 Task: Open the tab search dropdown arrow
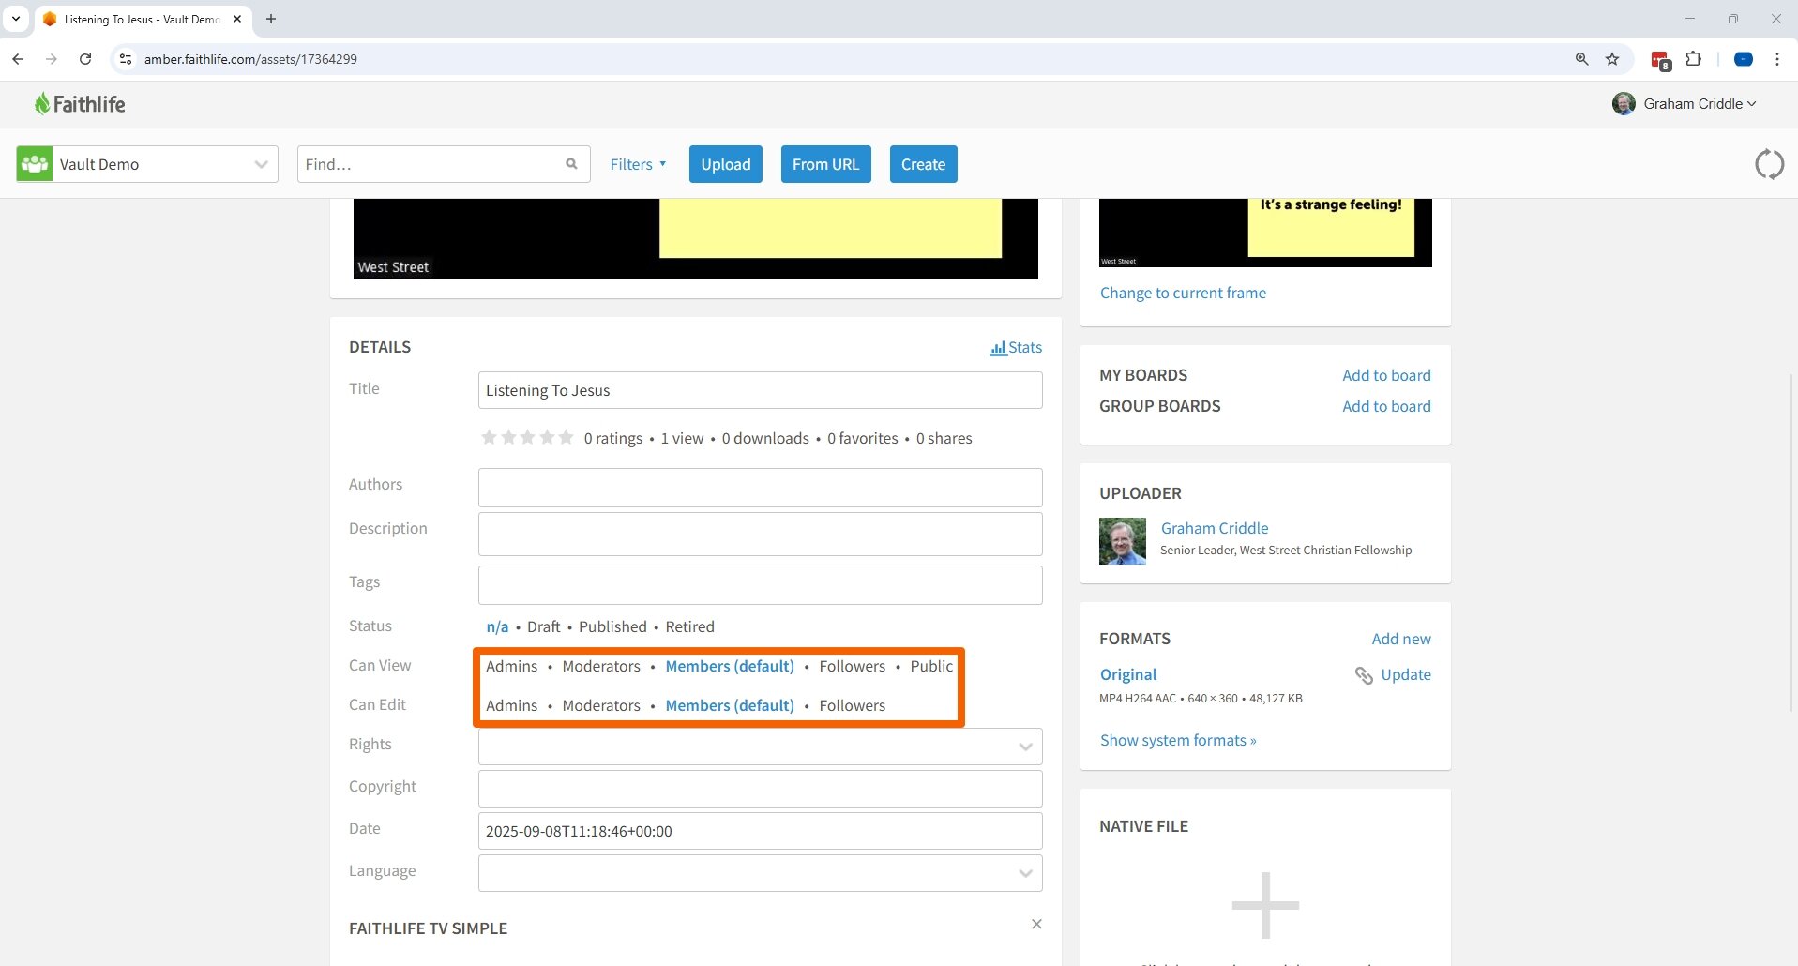(x=16, y=19)
